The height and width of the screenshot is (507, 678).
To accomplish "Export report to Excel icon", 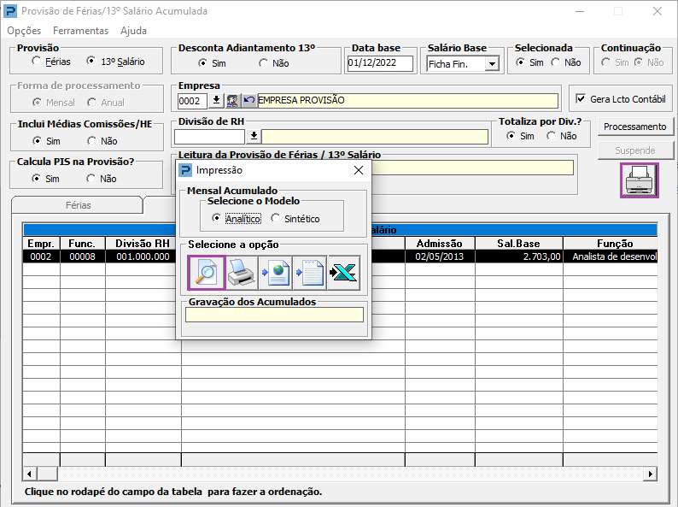I will click(344, 273).
